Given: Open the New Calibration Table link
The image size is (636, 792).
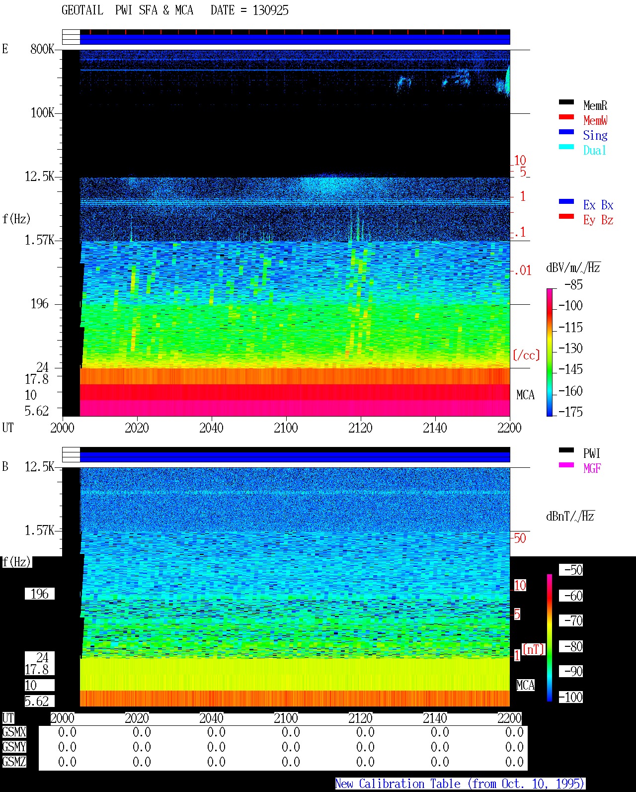Looking at the screenshot, I should point(460,784).
